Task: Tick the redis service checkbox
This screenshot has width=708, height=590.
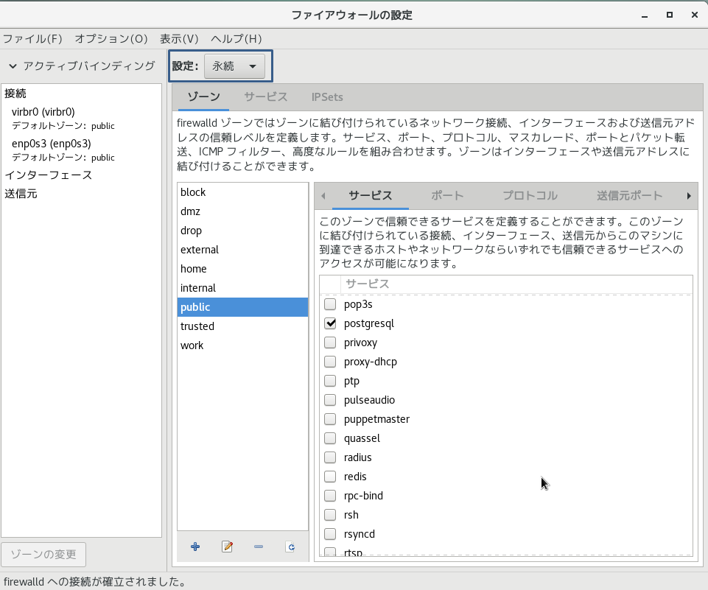Action: [330, 477]
